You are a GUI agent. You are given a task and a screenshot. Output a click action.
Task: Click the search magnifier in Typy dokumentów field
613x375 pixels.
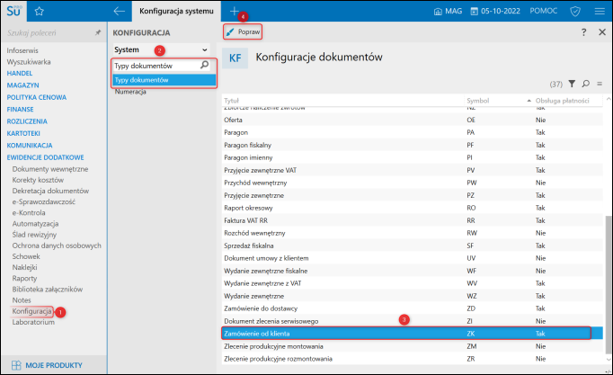[x=204, y=65]
